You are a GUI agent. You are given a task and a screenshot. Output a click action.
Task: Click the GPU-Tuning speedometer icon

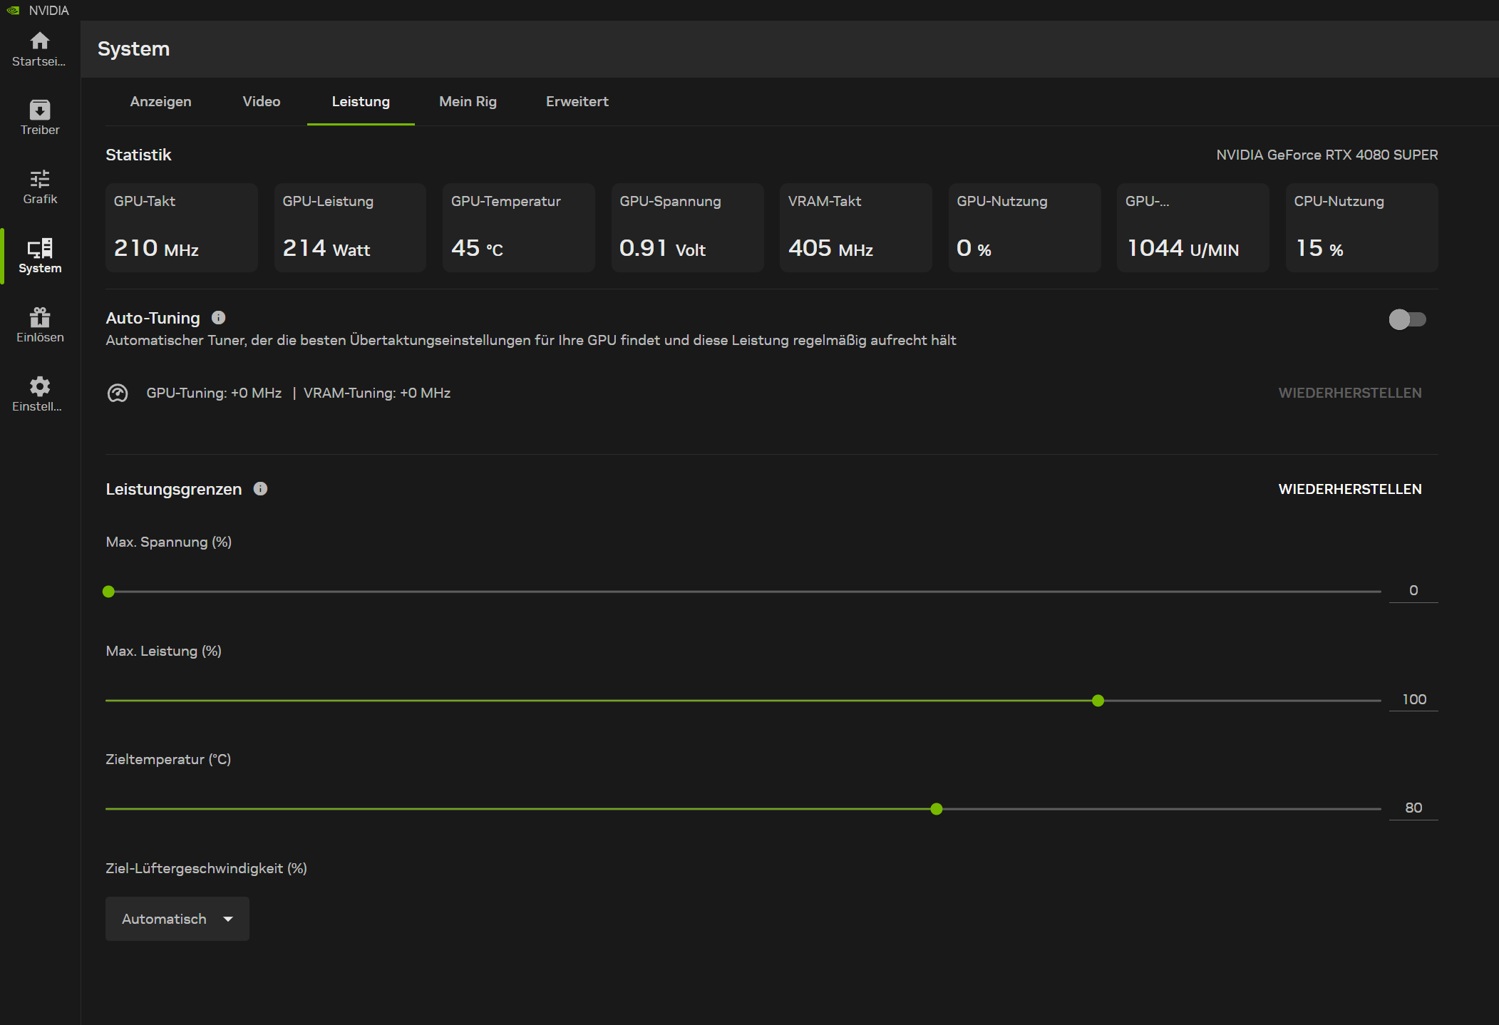[x=118, y=393]
